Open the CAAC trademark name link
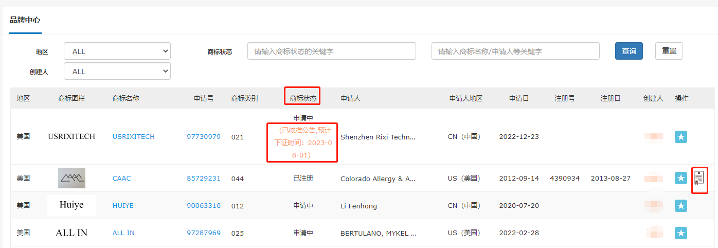Image resolution: width=718 pixels, height=248 pixels. [121, 179]
